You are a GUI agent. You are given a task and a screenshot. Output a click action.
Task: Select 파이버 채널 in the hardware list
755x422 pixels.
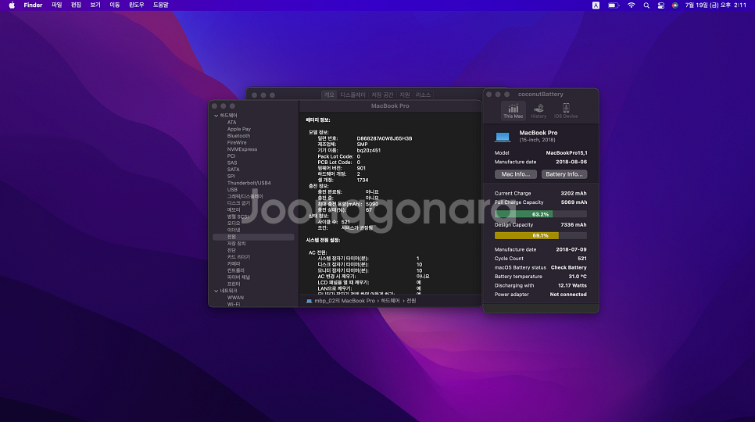tap(238, 277)
